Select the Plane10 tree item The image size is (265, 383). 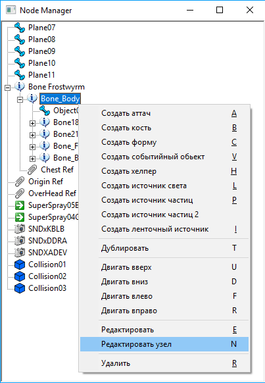pyautogui.click(x=41, y=63)
